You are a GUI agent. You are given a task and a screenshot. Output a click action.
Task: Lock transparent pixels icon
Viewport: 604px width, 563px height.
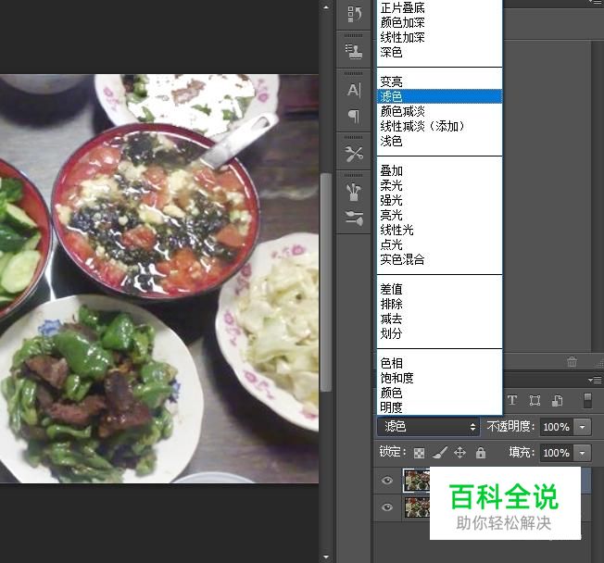tap(419, 453)
